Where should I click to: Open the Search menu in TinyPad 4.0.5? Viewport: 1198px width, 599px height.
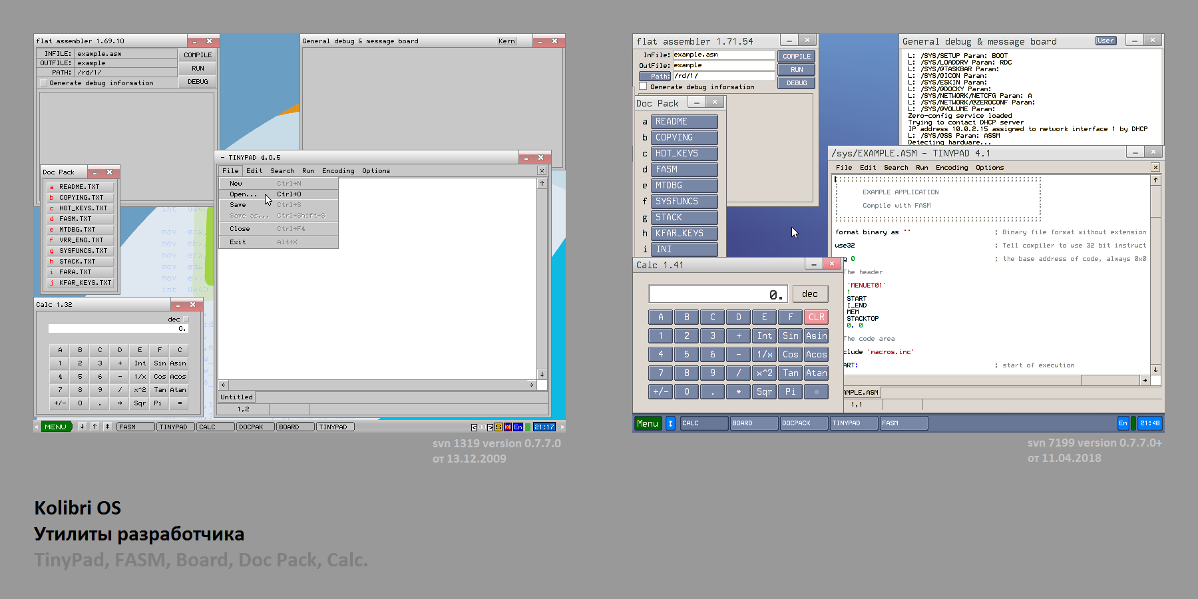point(282,171)
